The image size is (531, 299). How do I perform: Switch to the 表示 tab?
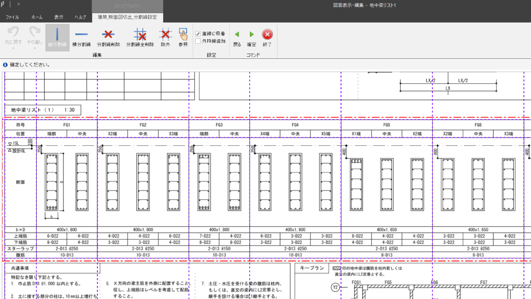point(59,17)
